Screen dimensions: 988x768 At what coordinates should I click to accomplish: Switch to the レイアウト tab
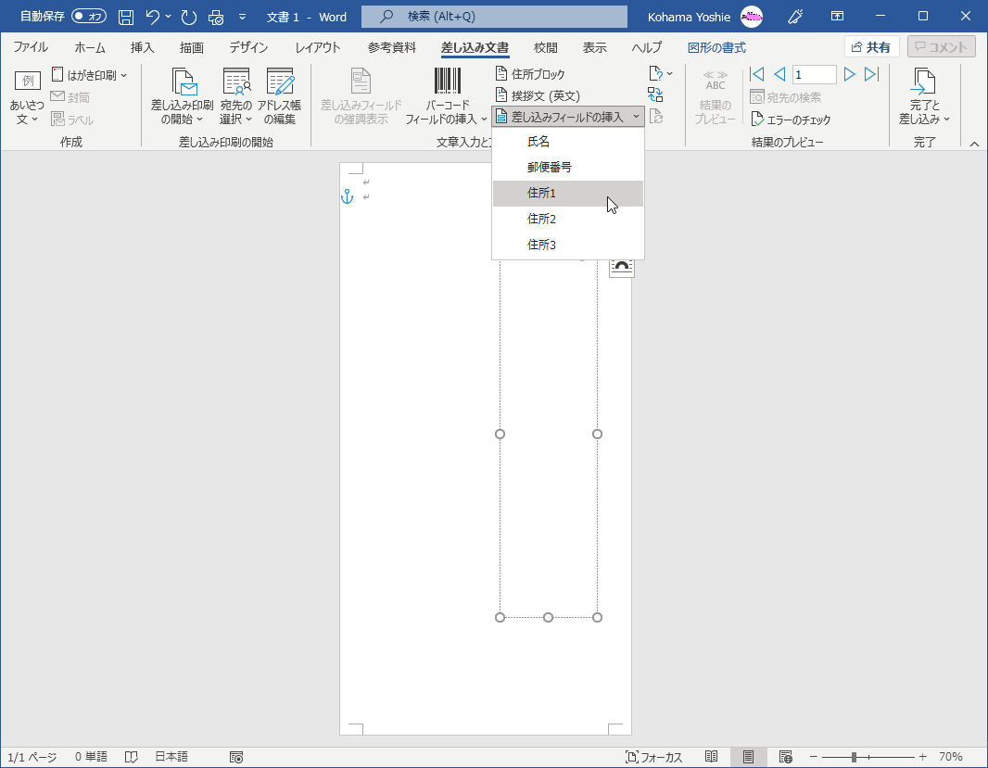318,47
